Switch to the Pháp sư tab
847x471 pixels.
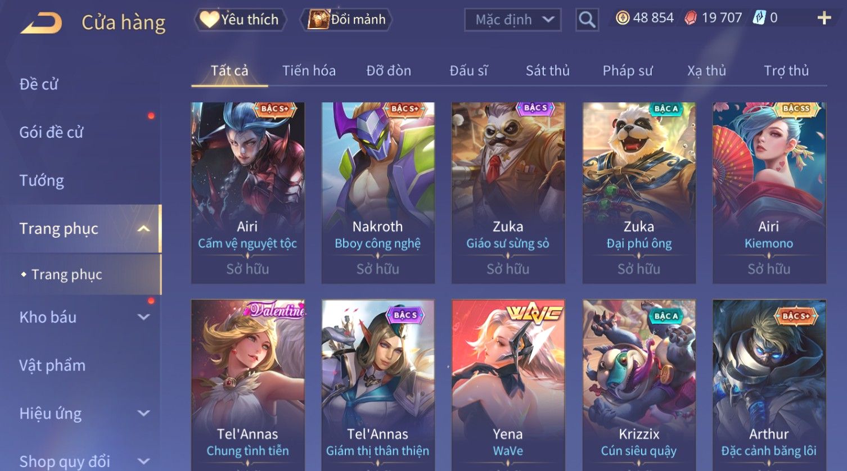click(x=627, y=71)
